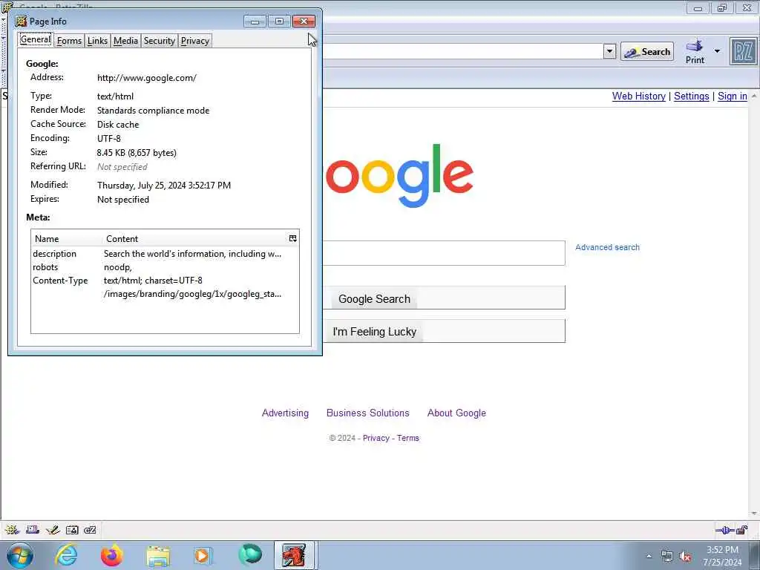Click the Google Search button

374,298
